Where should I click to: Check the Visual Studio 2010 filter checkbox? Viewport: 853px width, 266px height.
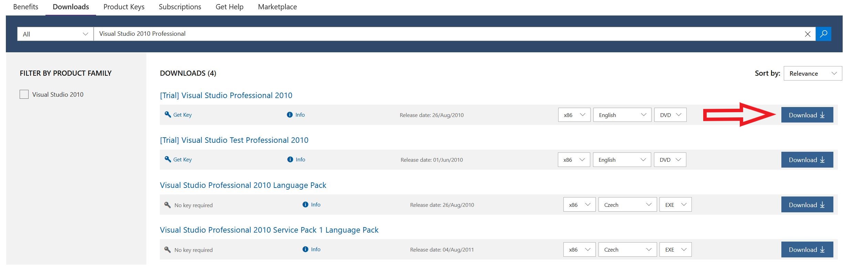tap(24, 94)
